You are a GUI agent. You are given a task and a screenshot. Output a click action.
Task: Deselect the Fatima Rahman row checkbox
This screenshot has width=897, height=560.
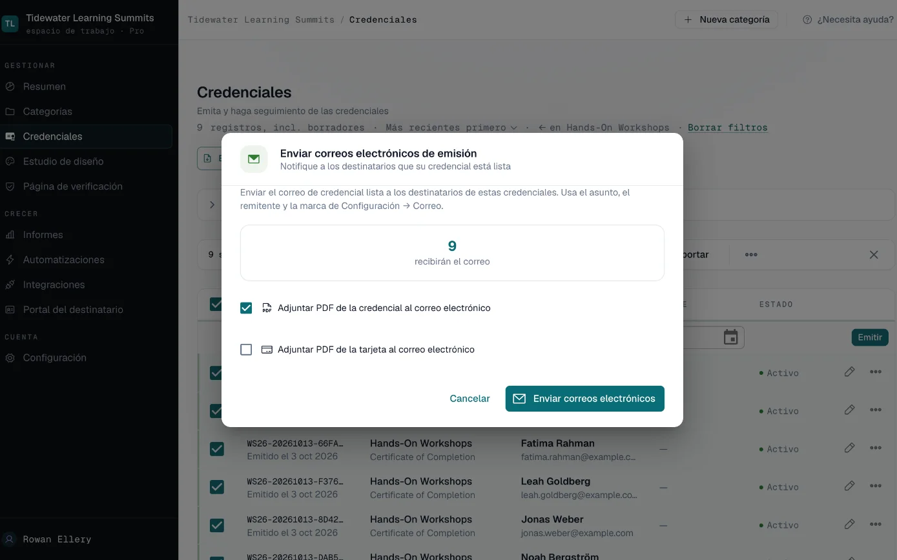pos(216,449)
